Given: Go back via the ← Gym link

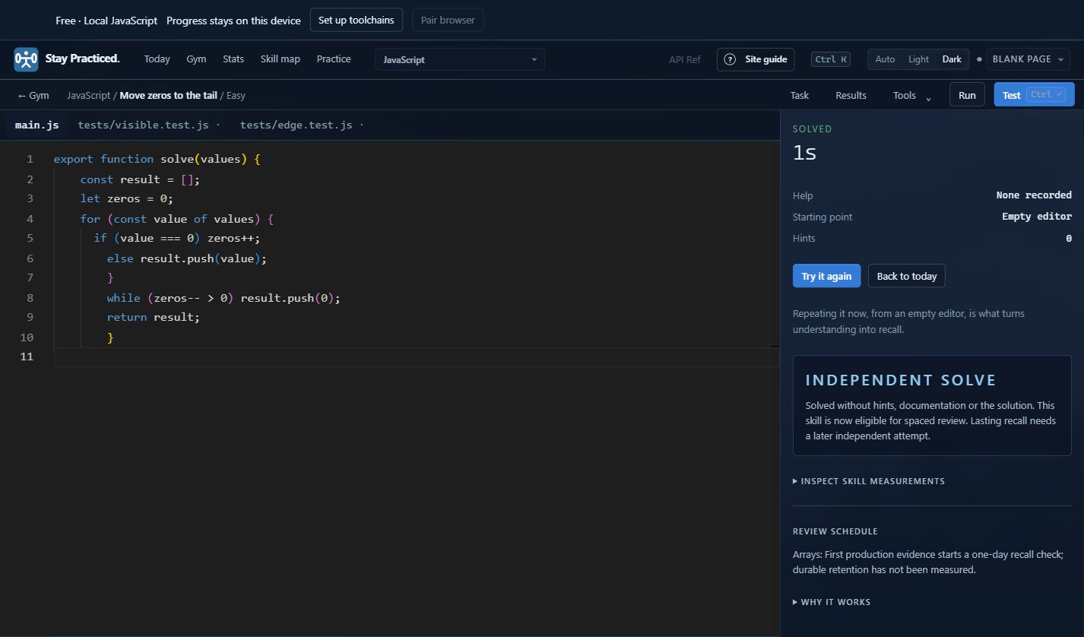Looking at the screenshot, I should point(33,95).
